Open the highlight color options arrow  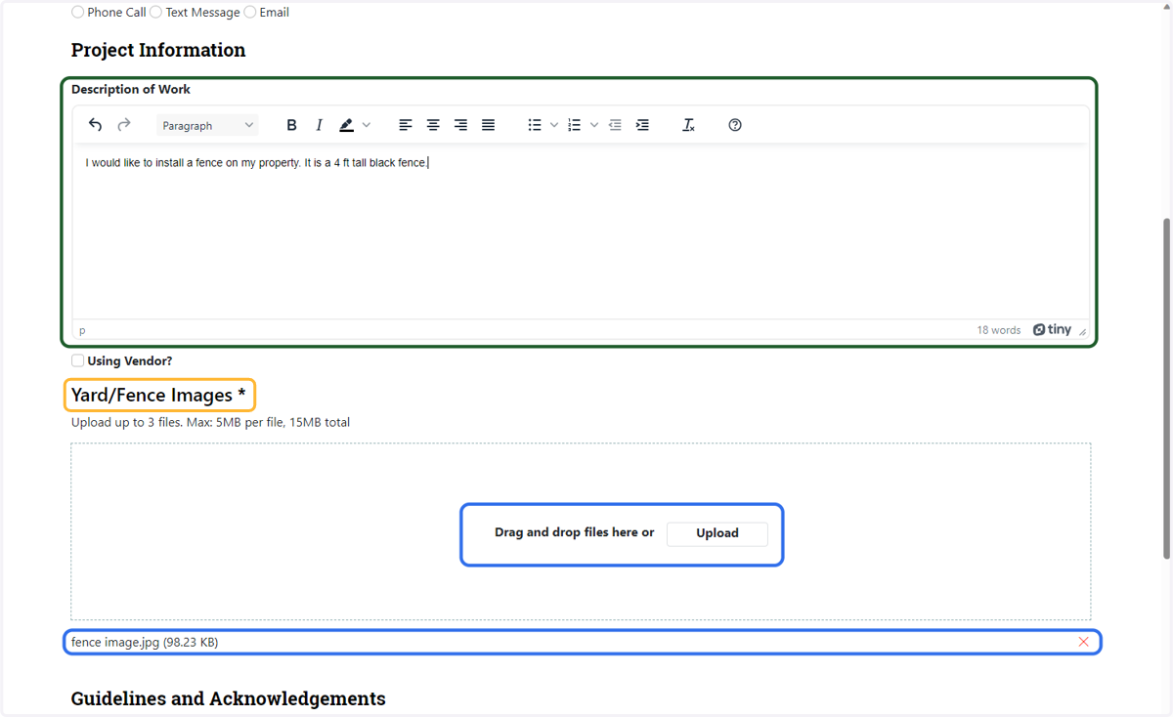[367, 125]
